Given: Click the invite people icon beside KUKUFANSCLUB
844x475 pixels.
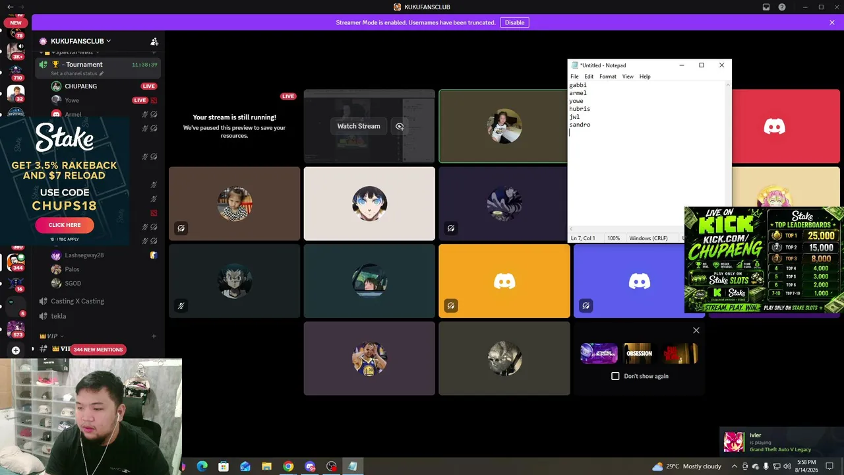Looking at the screenshot, I should tap(154, 41).
